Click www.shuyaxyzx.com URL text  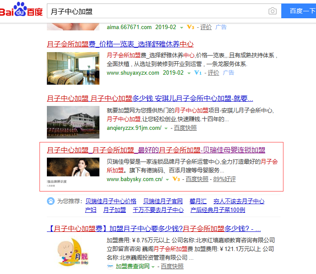point(133,73)
